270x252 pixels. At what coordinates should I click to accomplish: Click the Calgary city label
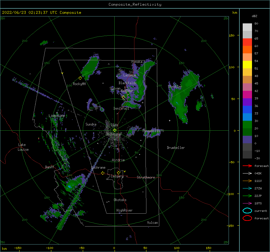click(x=117, y=176)
